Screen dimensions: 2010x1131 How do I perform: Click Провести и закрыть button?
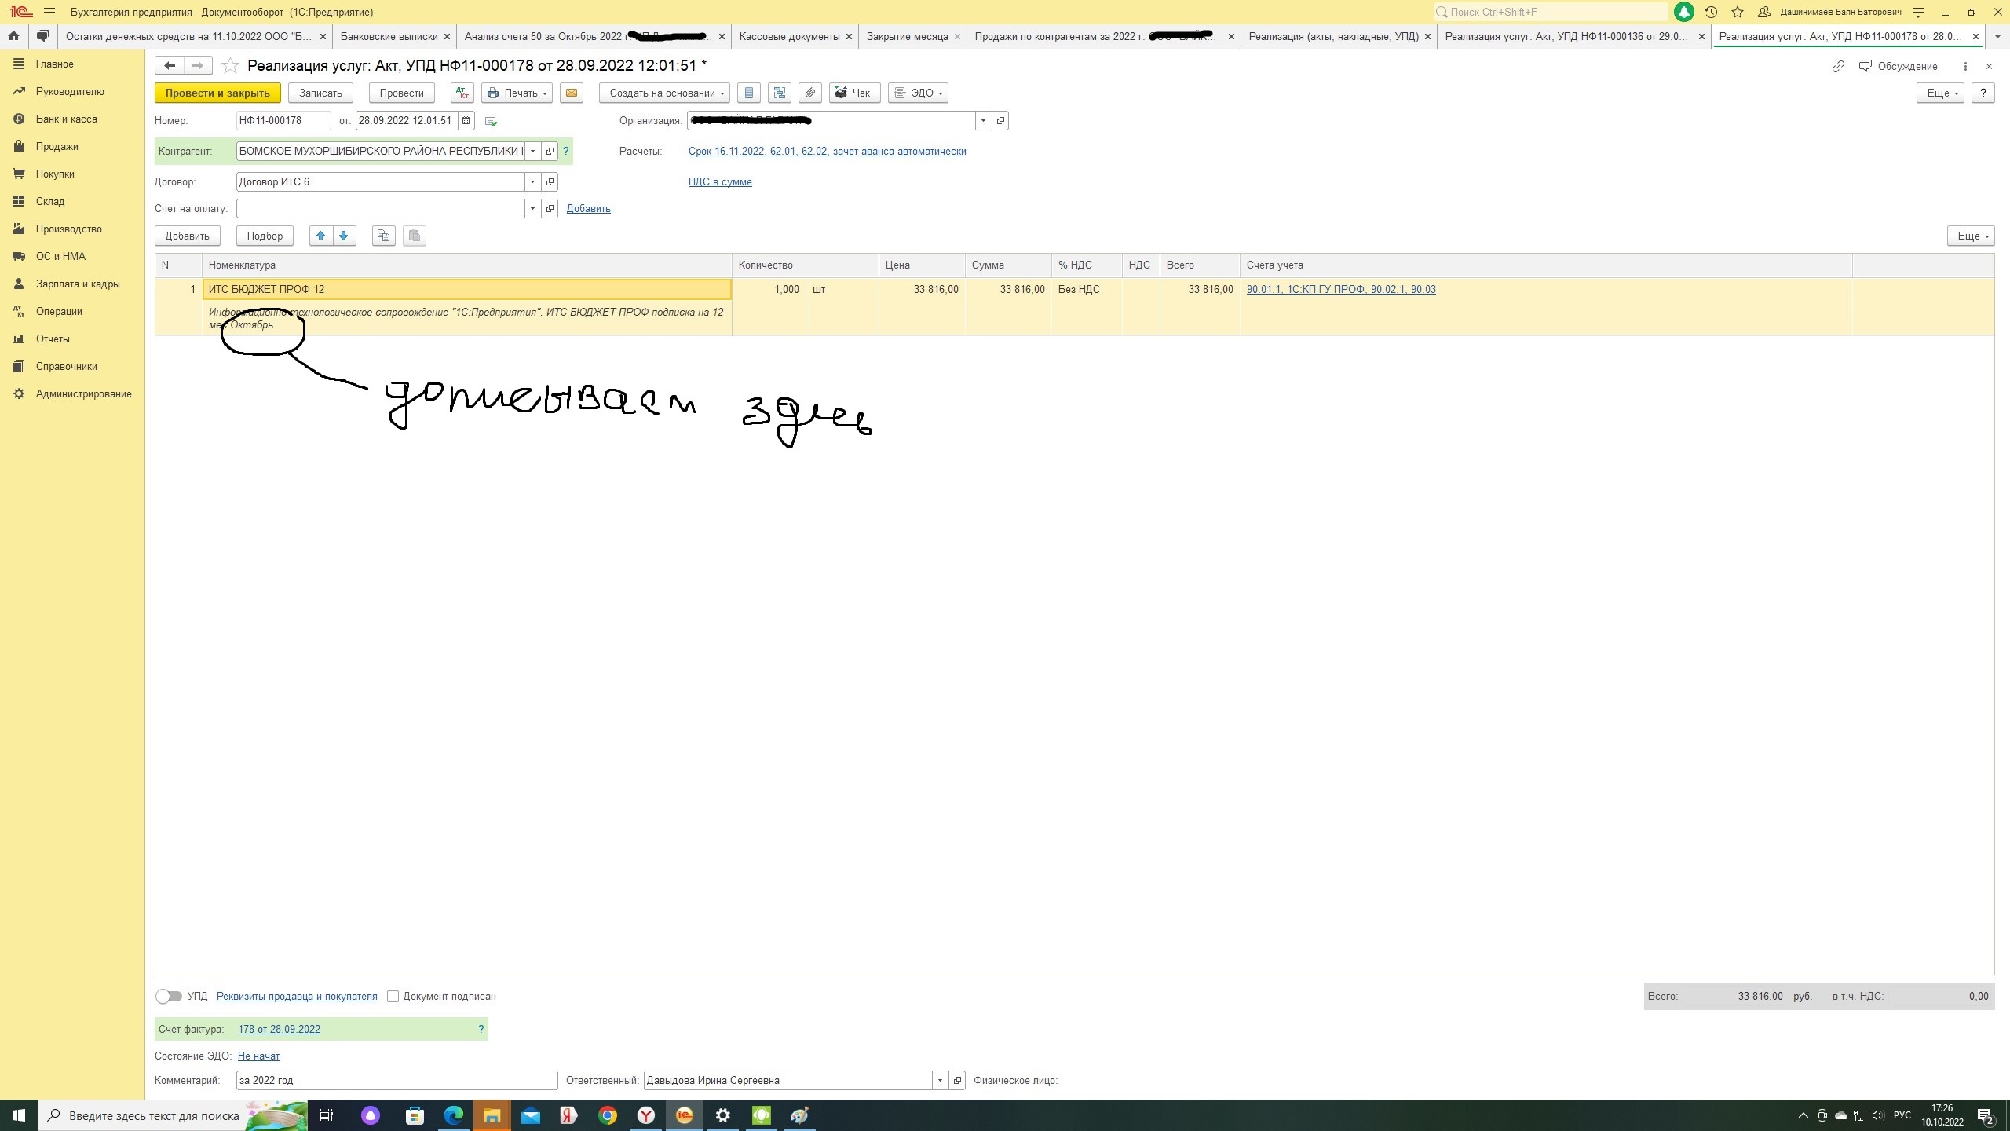pyautogui.click(x=217, y=93)
